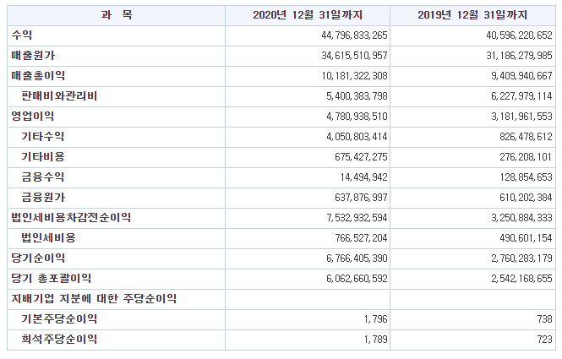Click the 판매비와관리비 row label
Screen dimensions: 562x359
click(59, 96)
